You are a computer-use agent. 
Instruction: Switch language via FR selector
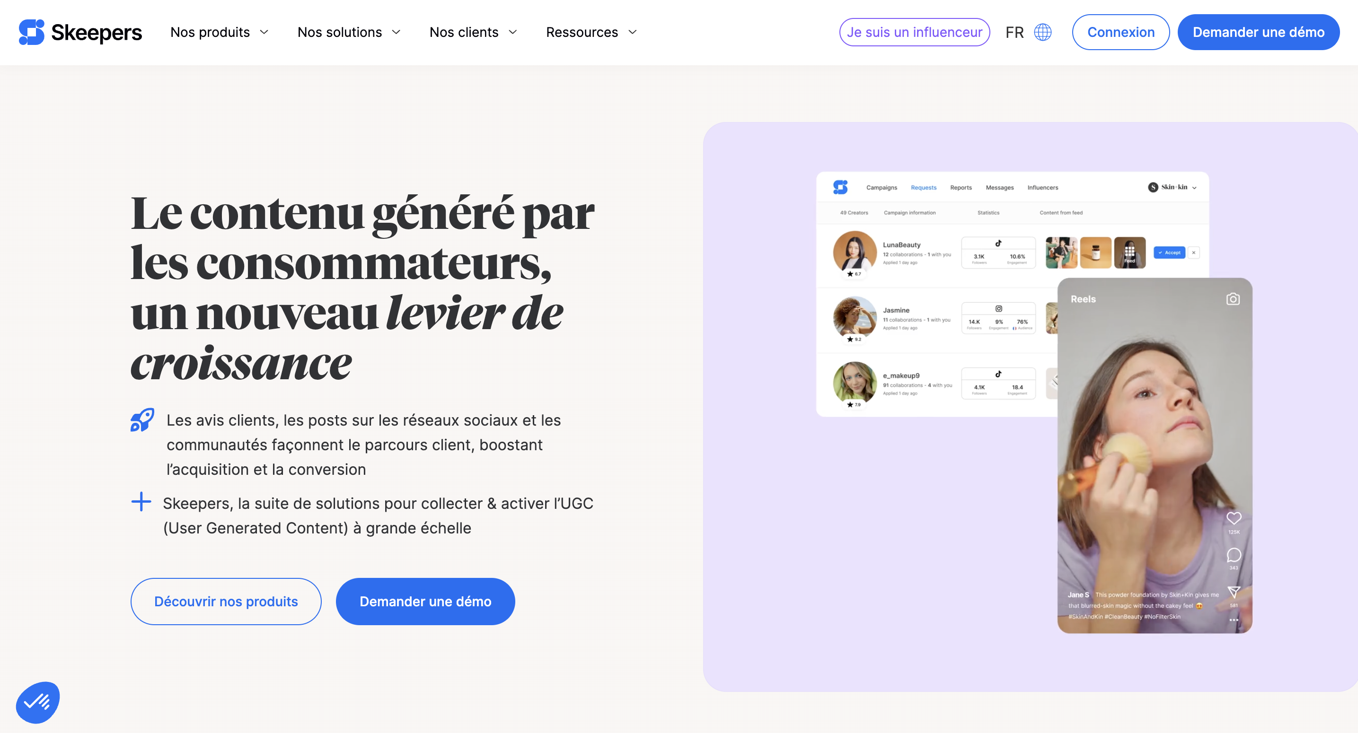pyautogui.click(x=1014, y=32)
